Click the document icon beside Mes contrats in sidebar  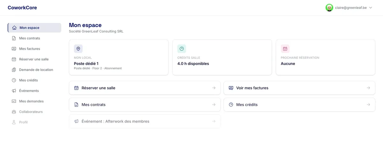[14, 38]
